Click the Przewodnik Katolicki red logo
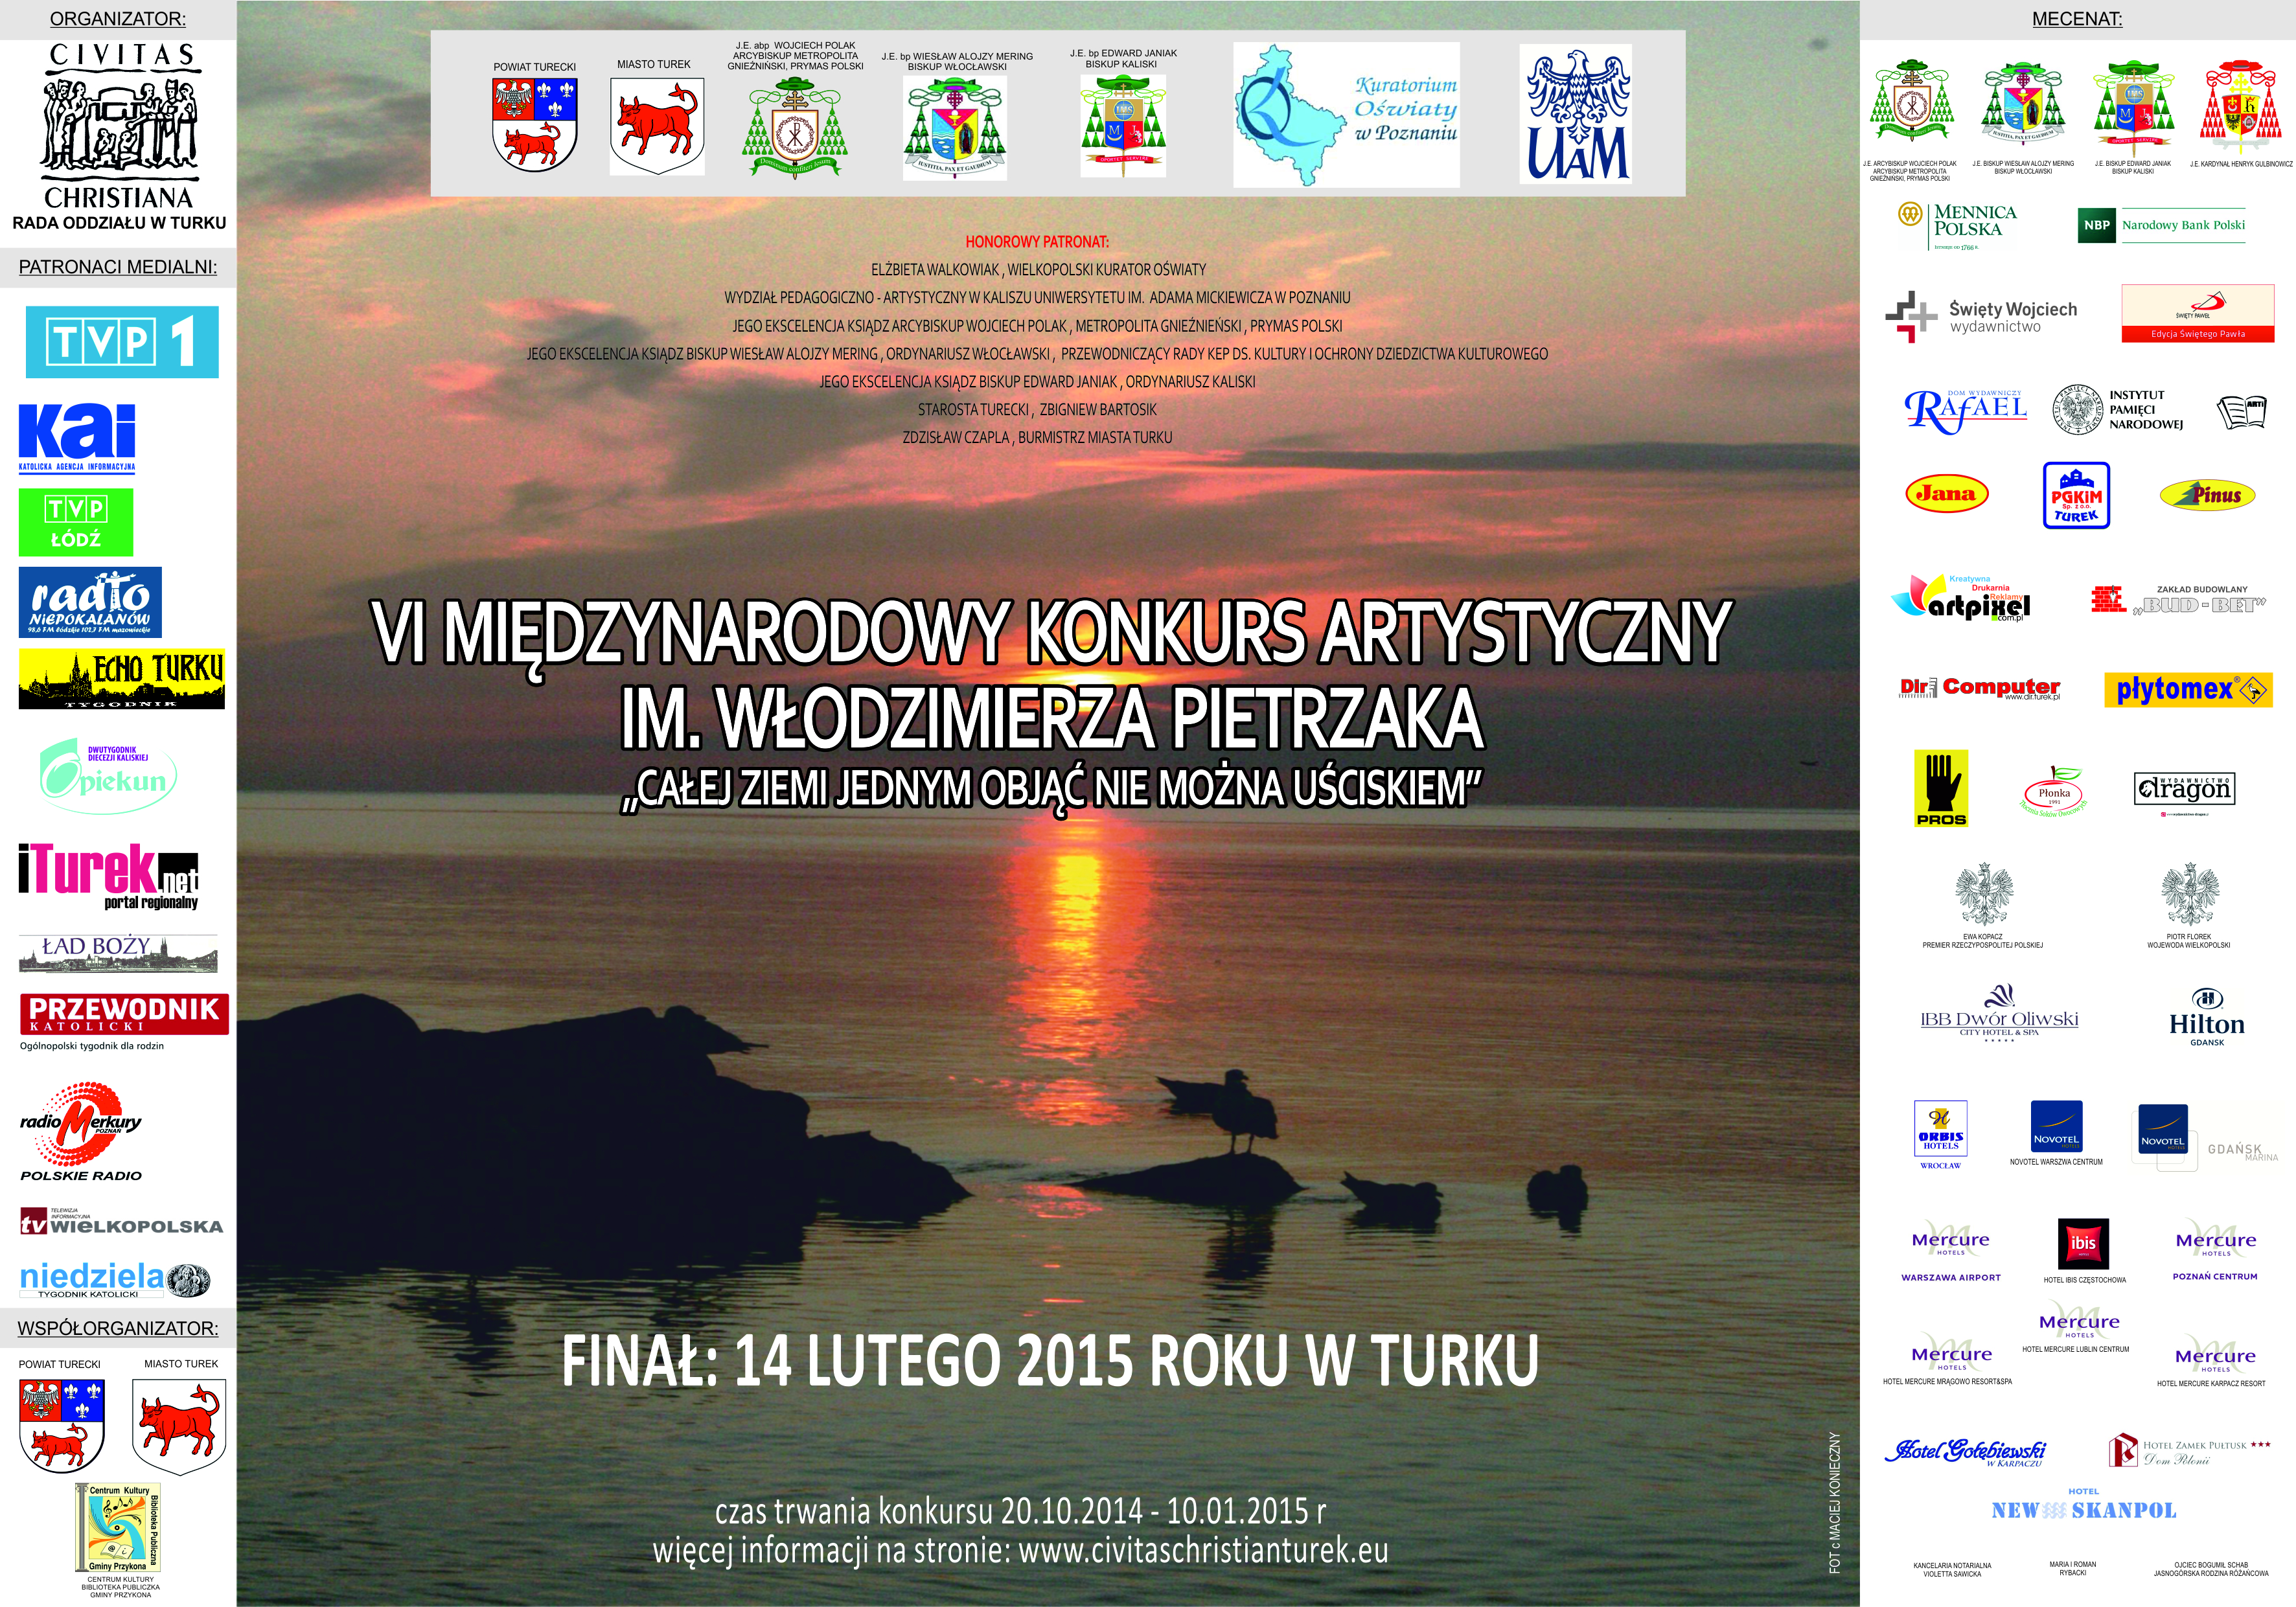The image size is (2296, 1607). [123, 1013]
